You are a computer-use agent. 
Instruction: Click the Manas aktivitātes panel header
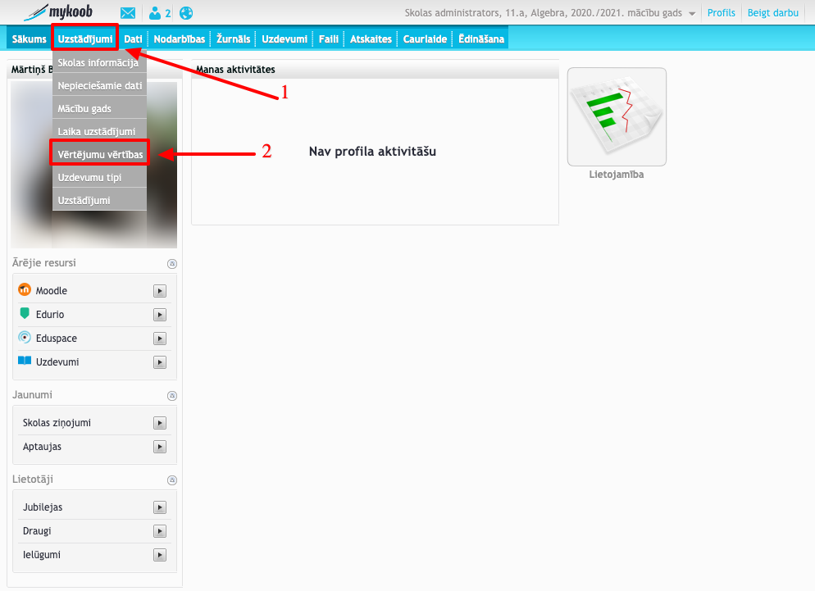(376, 70)
